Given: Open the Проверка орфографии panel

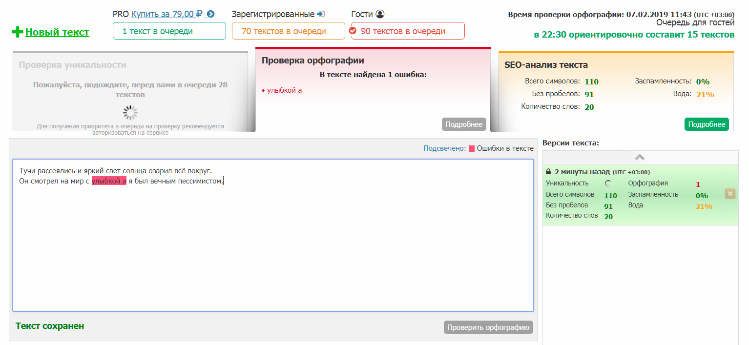Looking at the screenshot, I should pyautogui.click(x=313, y=61).
